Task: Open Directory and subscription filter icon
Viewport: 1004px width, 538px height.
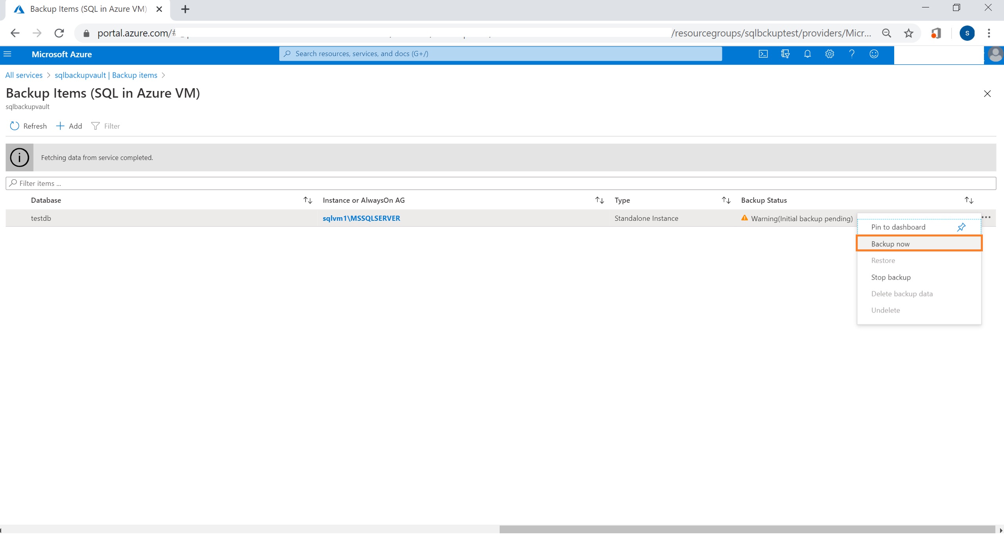Action: (x=785, y=54)
